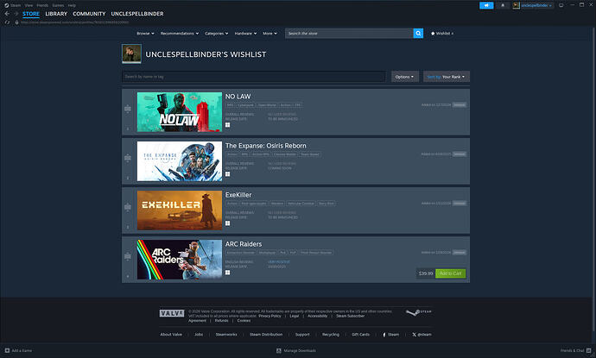
Task: Open the Sort by Your Rank dropdown
Action: 446,77
